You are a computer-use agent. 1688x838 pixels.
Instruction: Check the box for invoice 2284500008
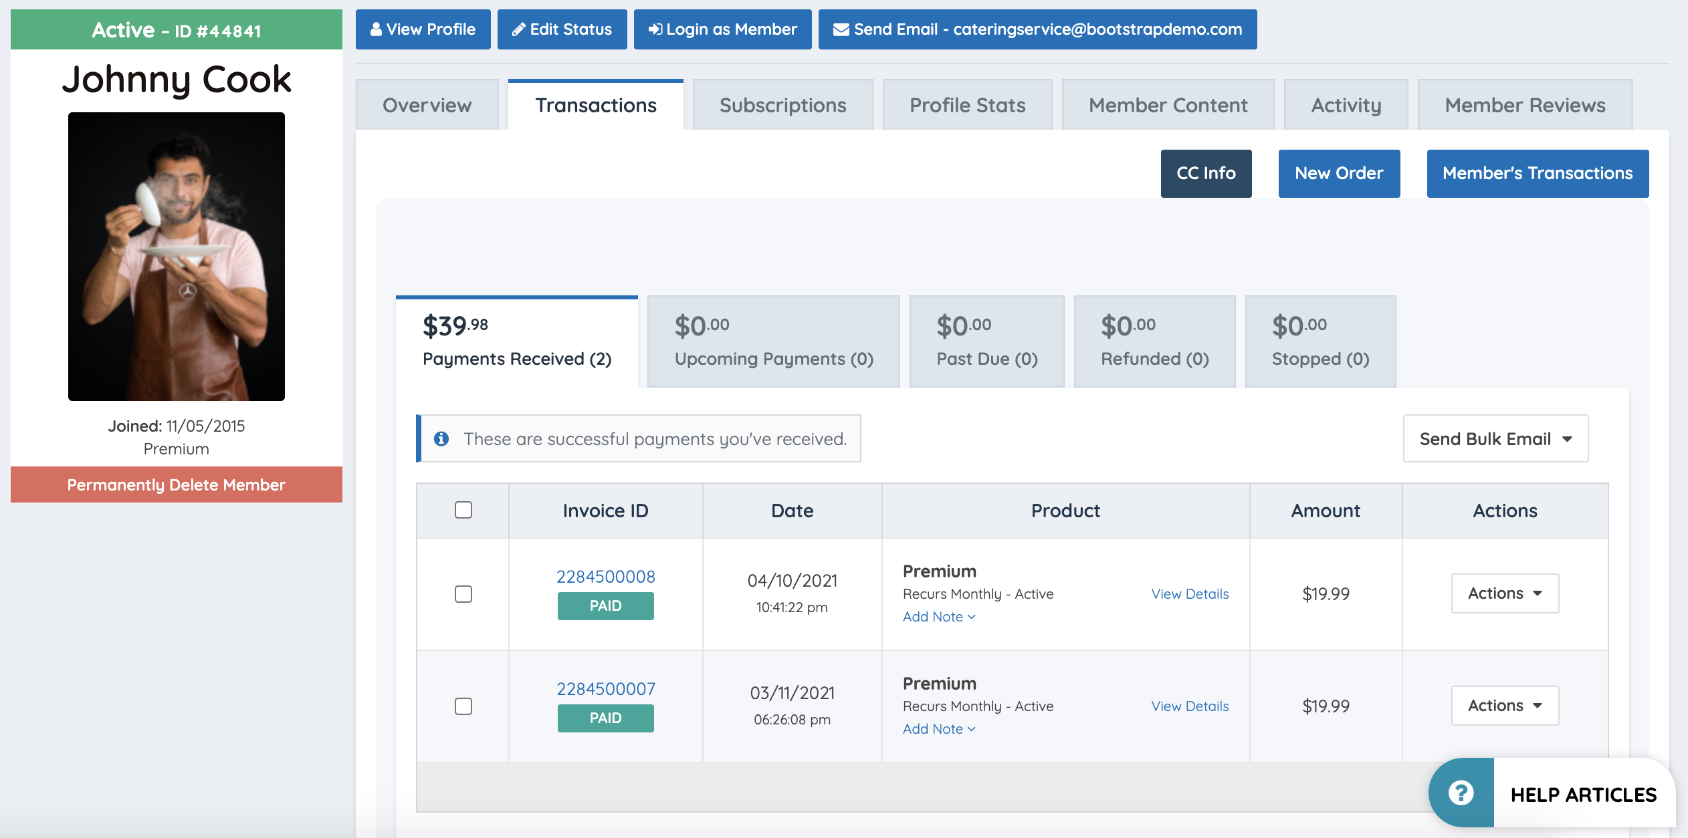(463, 594)
